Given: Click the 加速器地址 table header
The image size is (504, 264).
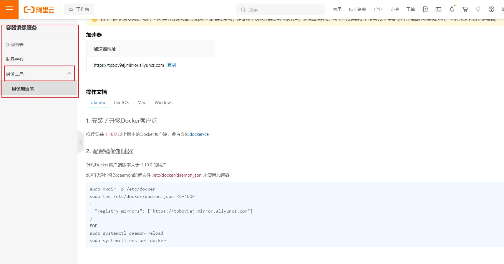Looking at the screenshot, I should (x=105, y=49).
